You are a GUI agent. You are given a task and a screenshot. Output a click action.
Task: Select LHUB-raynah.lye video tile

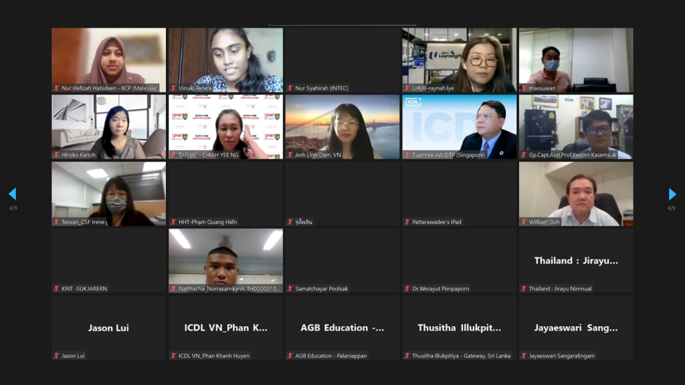coord(459,60)
